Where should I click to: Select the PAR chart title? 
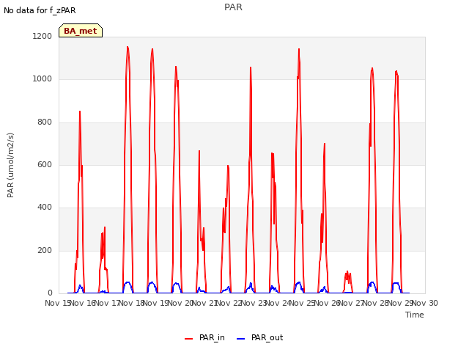click(x=233, y=7)
